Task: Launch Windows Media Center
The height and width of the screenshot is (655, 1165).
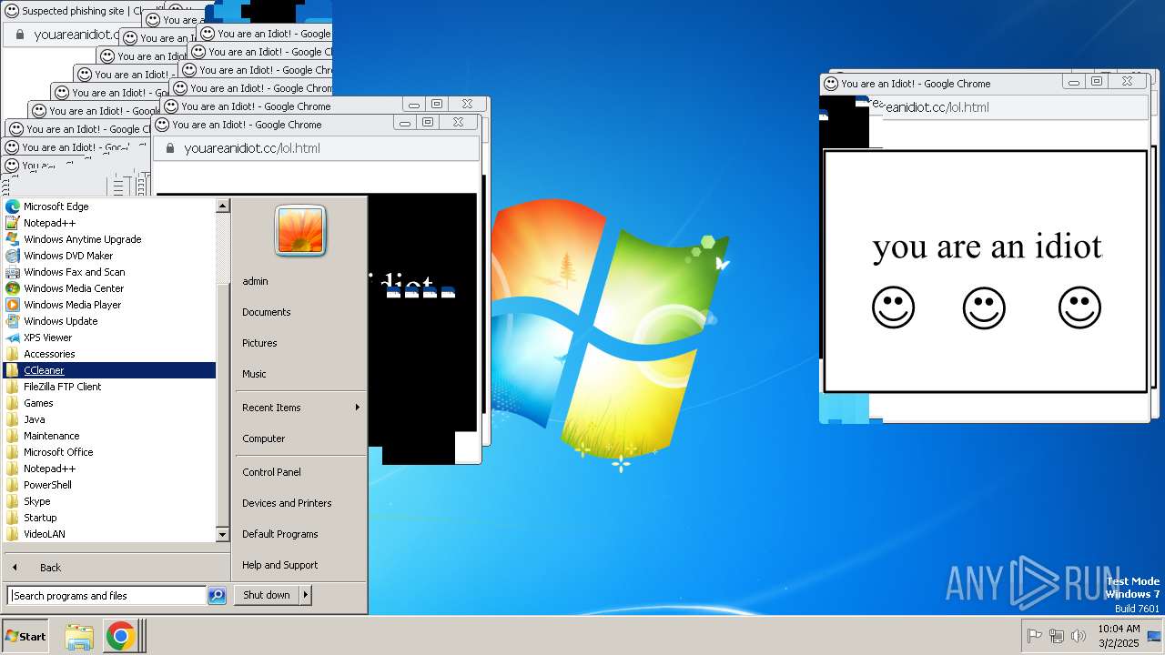Action: click(109, 288)
